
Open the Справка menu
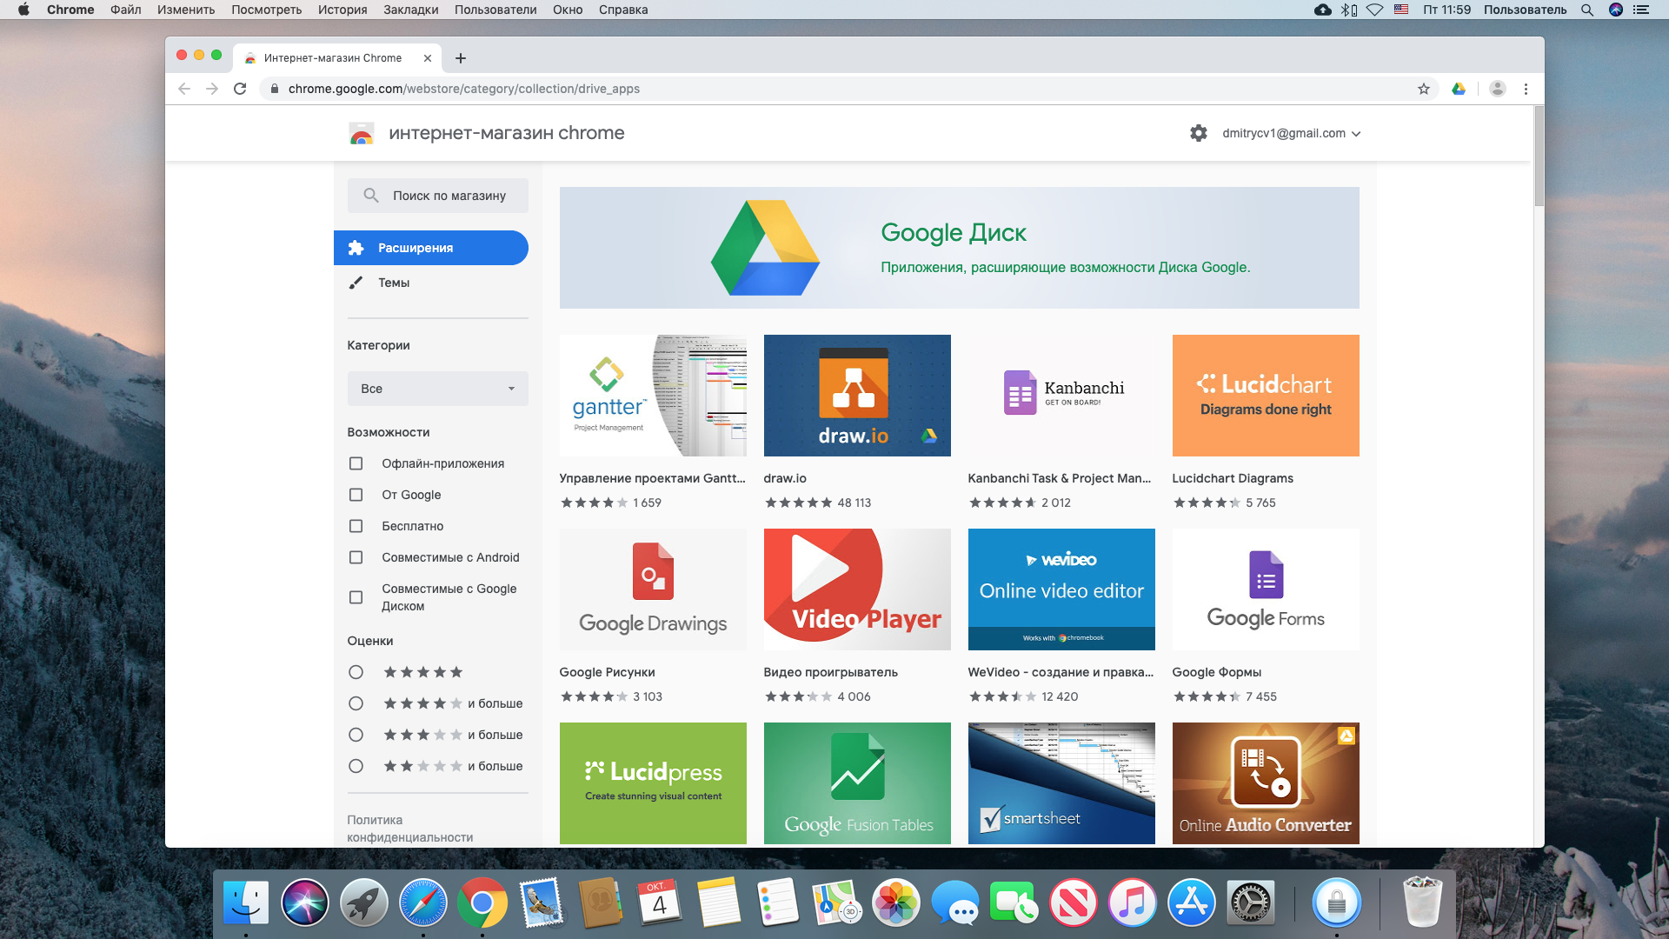click(623, 10)
